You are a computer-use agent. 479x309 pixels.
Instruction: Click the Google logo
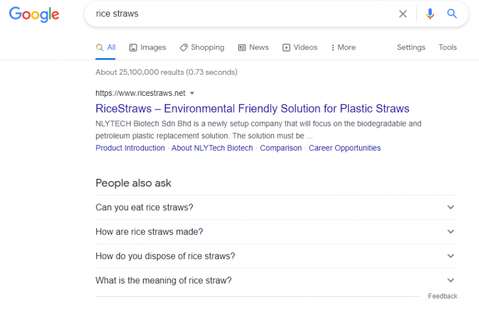(x=34, y=15)
